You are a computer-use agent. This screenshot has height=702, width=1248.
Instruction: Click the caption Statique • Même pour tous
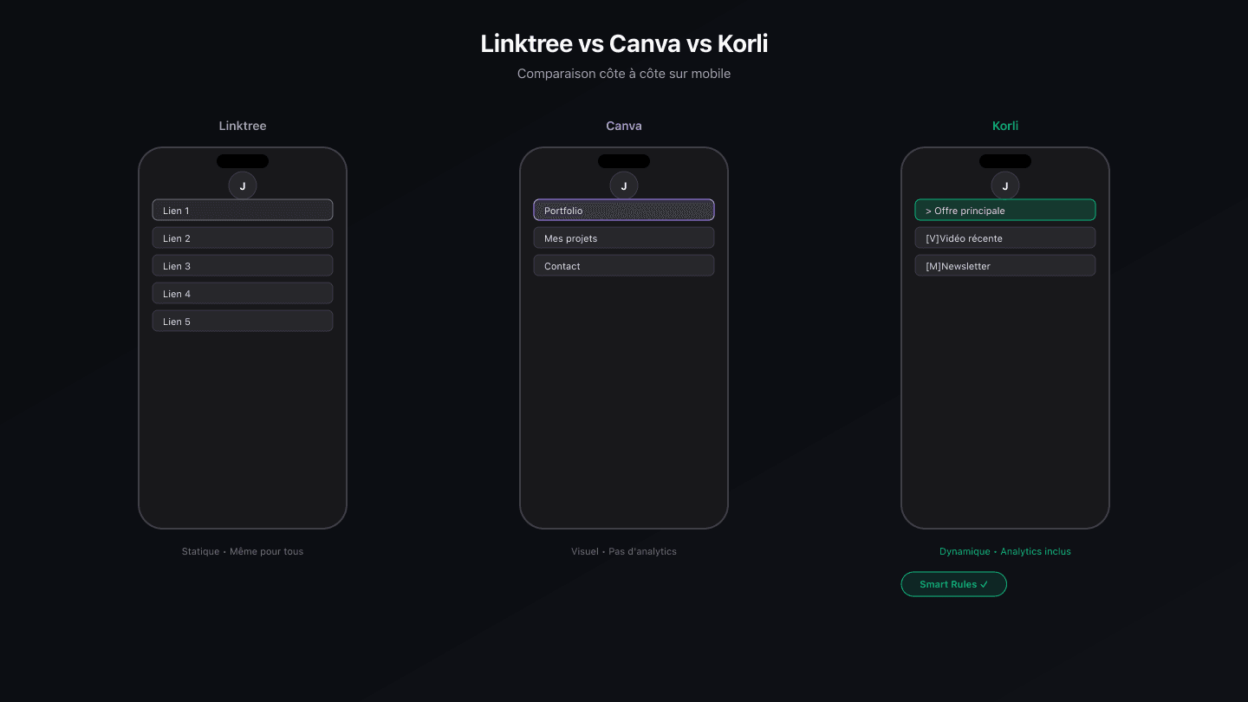[x=243, y=551]
